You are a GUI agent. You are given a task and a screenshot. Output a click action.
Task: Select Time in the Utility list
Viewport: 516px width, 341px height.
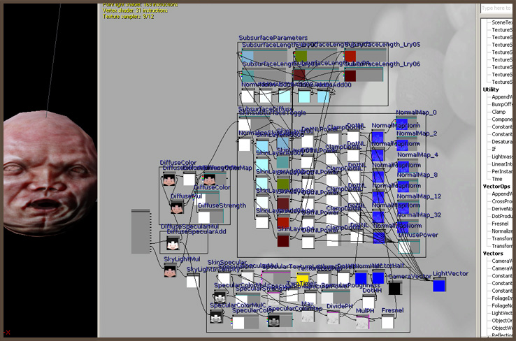pyautogui.click(x=499, y=179)
